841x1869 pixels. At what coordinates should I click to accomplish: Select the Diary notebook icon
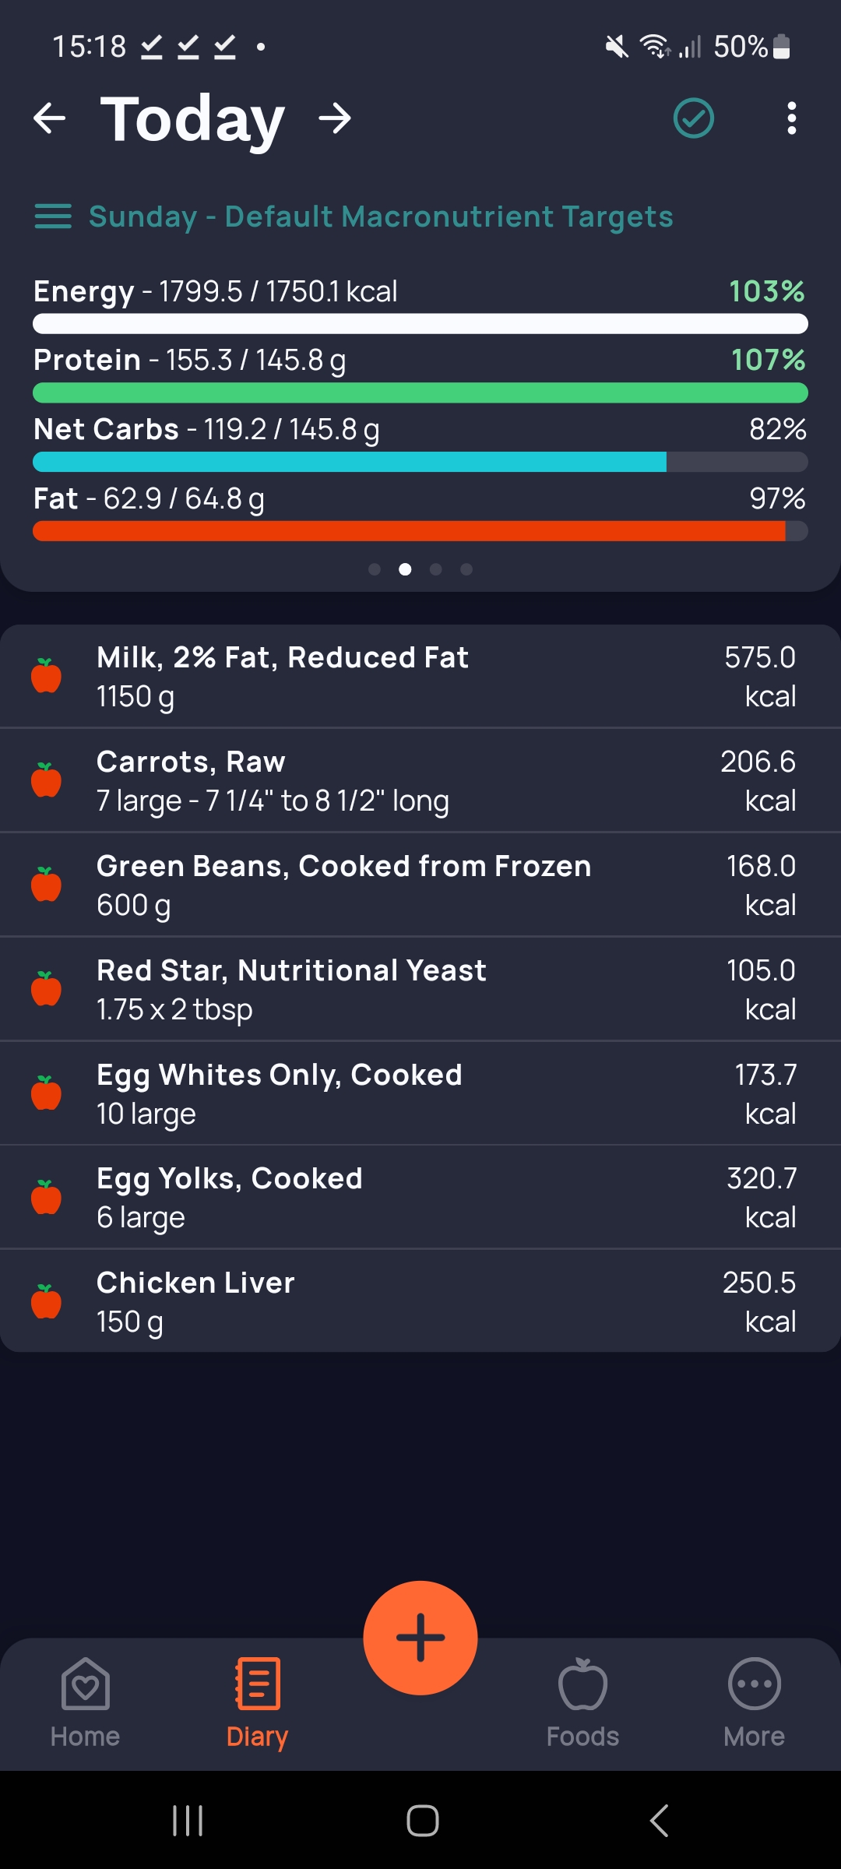257,1684
